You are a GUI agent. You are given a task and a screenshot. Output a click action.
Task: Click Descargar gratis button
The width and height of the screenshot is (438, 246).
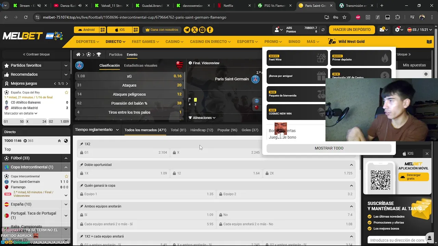point(413,177)
